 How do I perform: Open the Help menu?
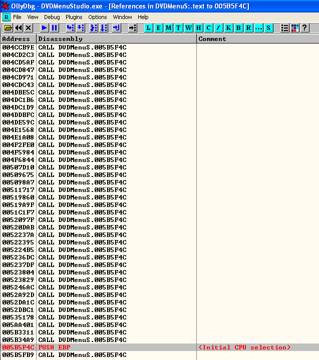point(143,17)
